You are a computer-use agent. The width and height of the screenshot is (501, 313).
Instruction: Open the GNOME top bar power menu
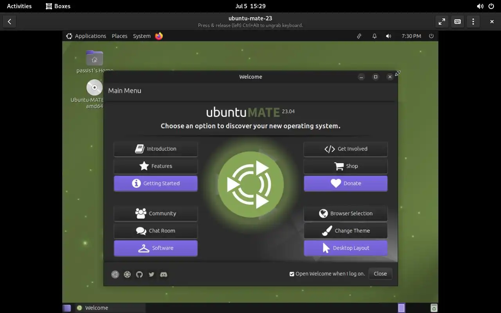pyautogui.click(x=492, y=6)
